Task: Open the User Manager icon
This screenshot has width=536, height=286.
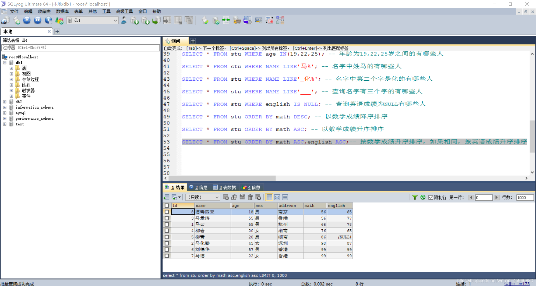Action: pyautogui.click(x=124, y=20)
